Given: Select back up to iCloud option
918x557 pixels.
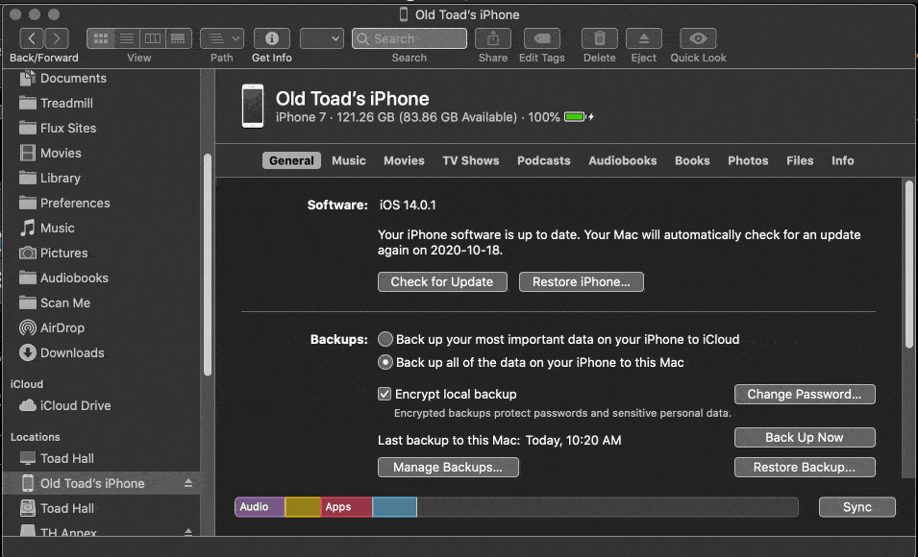Looking at the screenshot, I should (x=385, y=339).
